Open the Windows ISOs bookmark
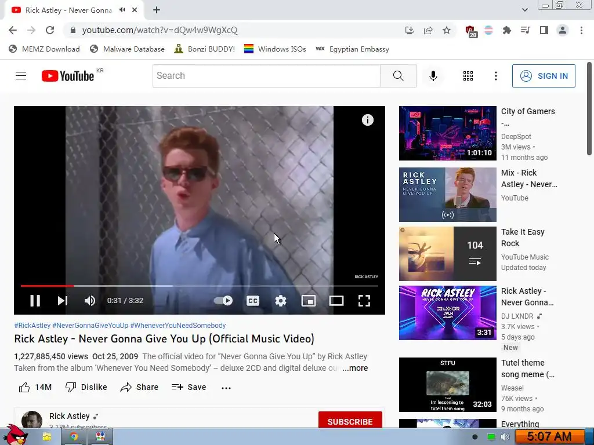 tap(275, 49)
